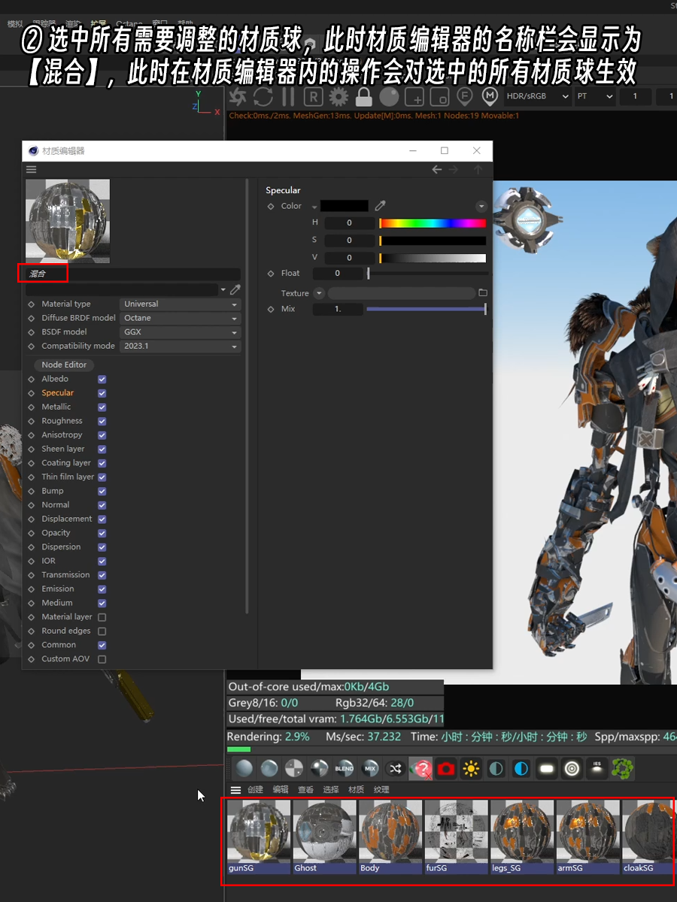The image size is (677, 902).
Task: Click the BLEND material icon
Action: point(345,768)
